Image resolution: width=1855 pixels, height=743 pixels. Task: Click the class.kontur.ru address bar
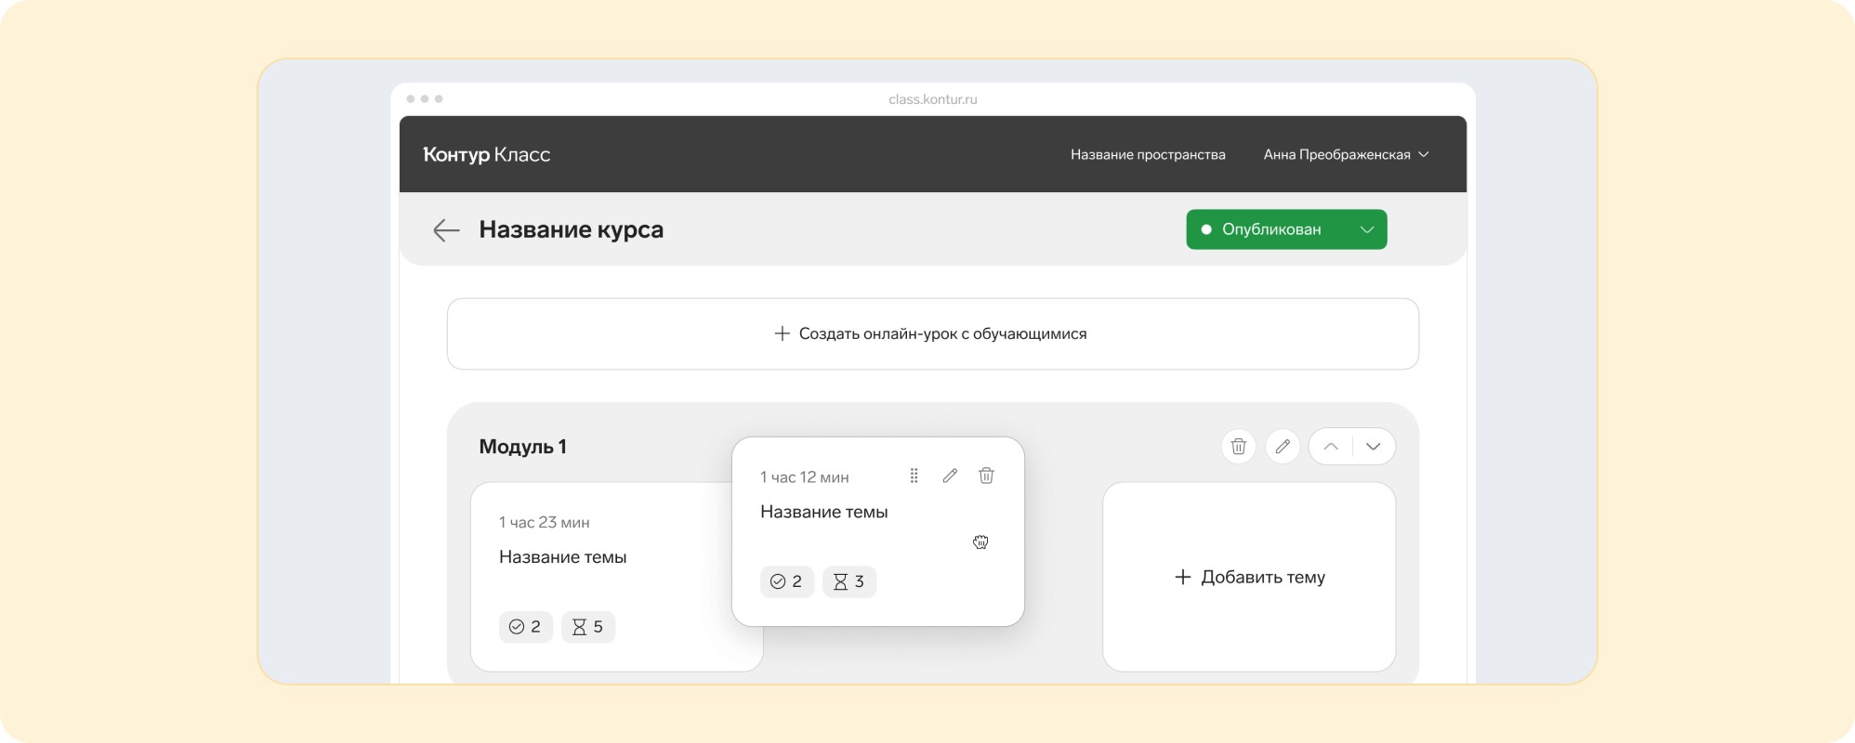(x=932, y=99)
